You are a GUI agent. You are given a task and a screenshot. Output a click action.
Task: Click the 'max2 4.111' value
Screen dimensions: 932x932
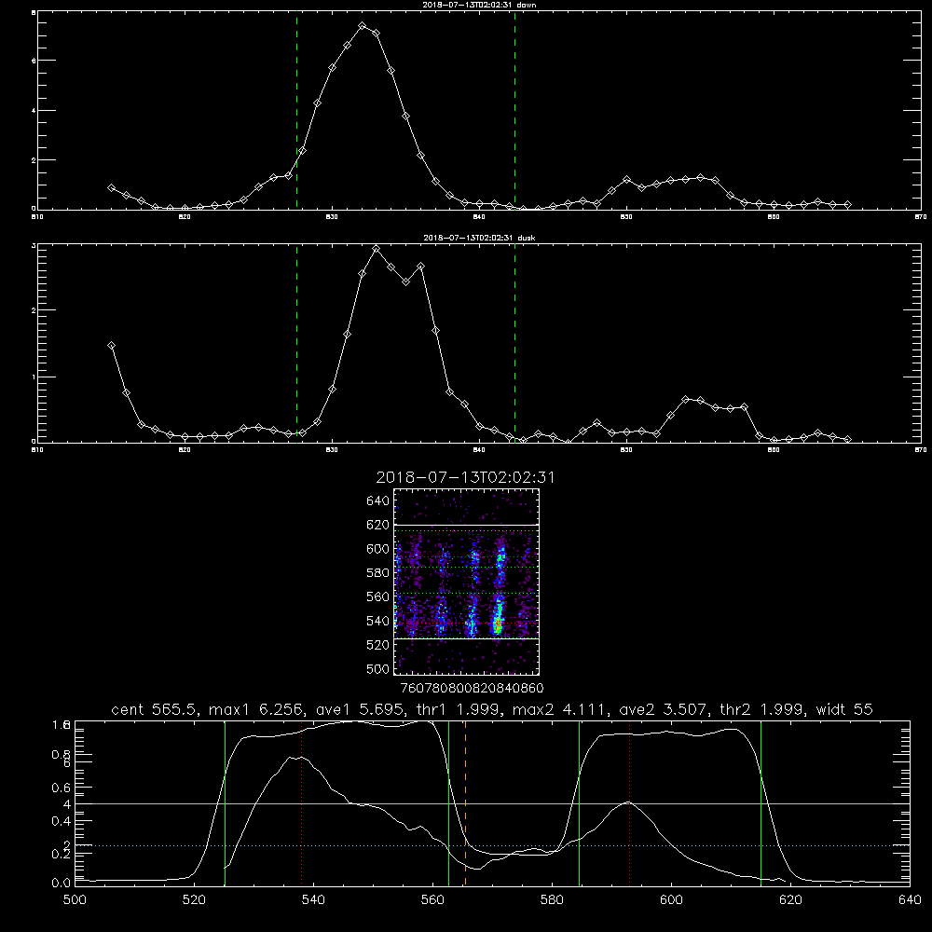tap(559, 709)
